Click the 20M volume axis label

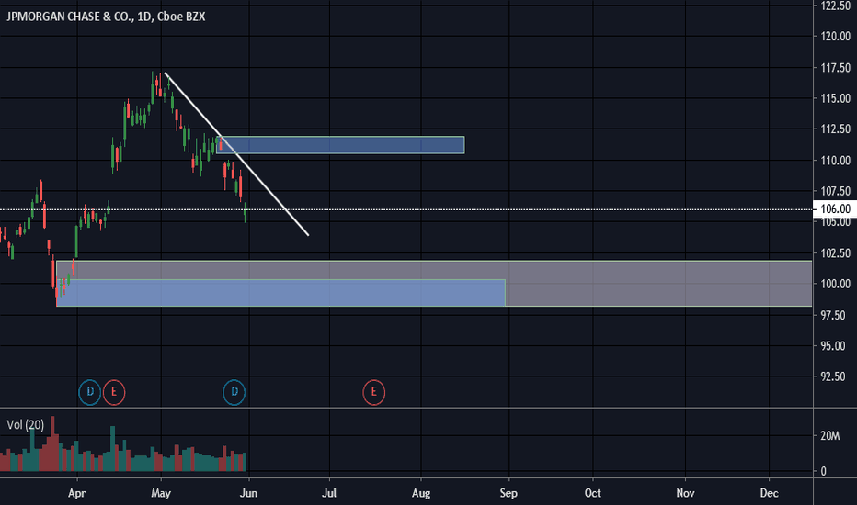(829, 435)
